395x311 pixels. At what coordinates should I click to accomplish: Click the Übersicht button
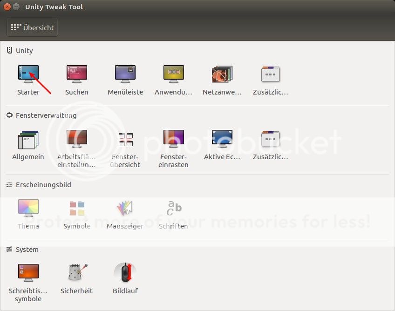click(32, 27)
